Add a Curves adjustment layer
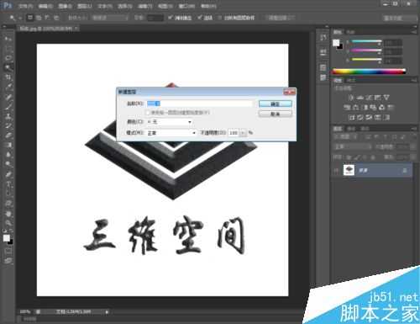Screen dimensions: 420x324 [x=369, y=98]
